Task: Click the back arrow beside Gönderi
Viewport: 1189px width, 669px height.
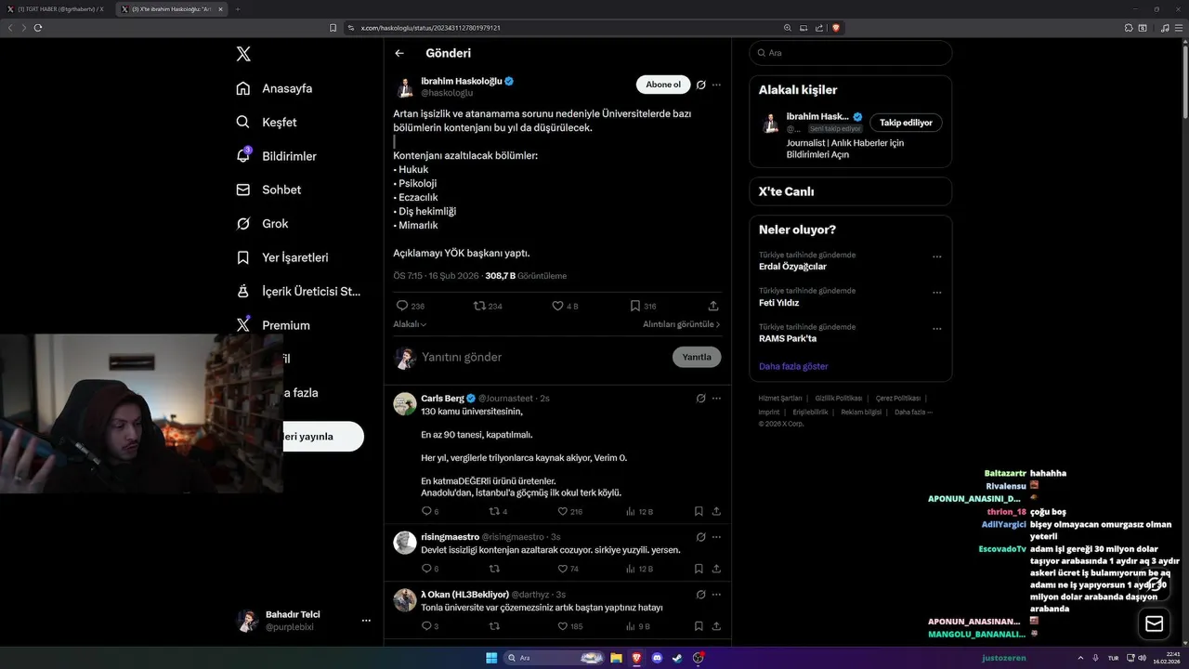Action: [399, 53]
